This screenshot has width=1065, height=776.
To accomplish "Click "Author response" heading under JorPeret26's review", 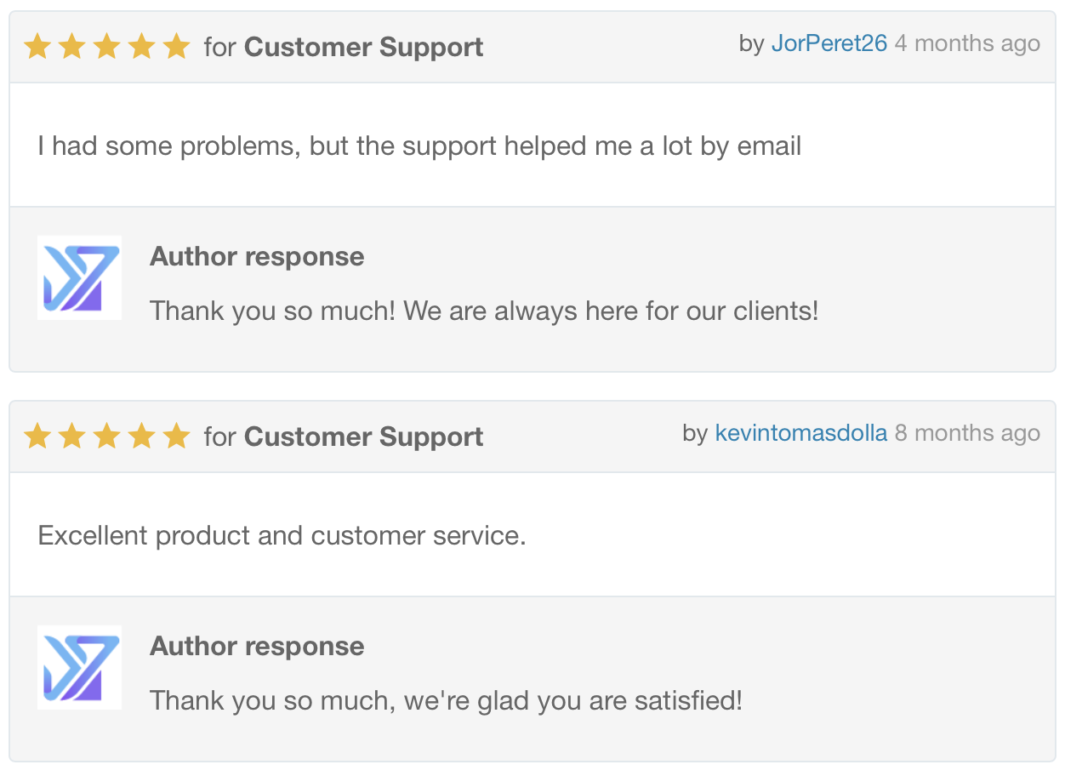I will 257,256.
